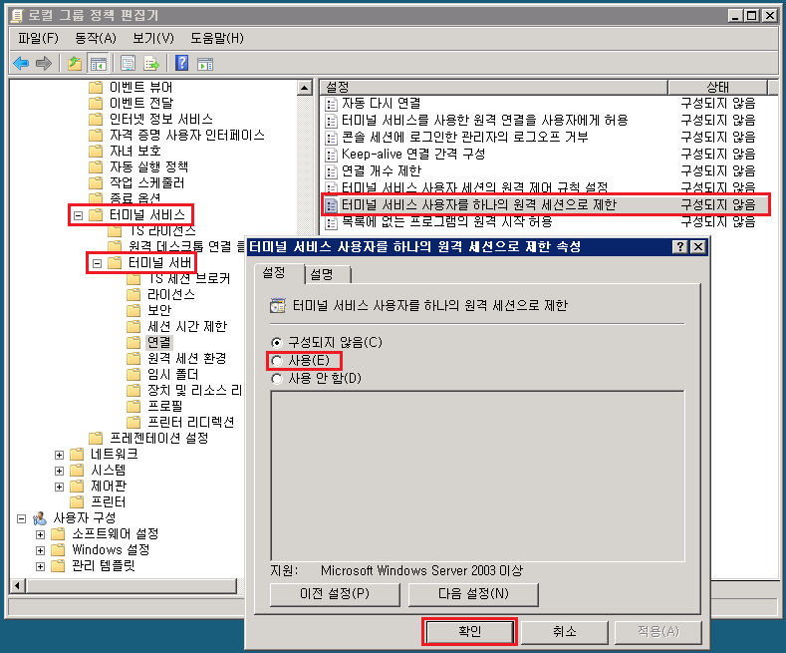The image size is (786, 653).
Task: Click the folder icon of 프레젠테이션 설정
Action: click(96, 438)
